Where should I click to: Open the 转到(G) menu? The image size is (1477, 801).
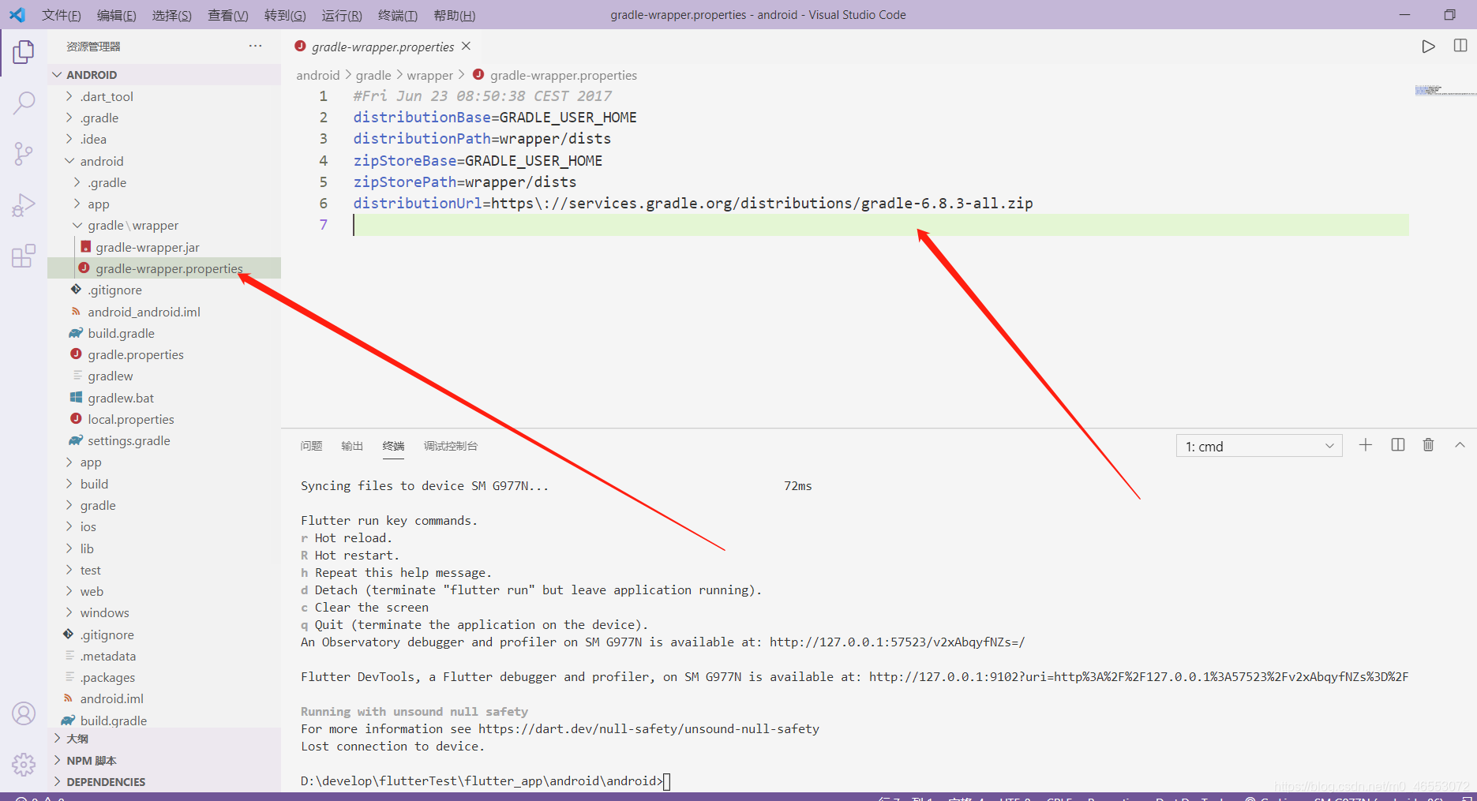coord(285,15)
